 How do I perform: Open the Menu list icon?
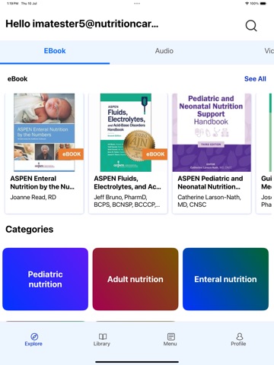click(x=171, y=336)
